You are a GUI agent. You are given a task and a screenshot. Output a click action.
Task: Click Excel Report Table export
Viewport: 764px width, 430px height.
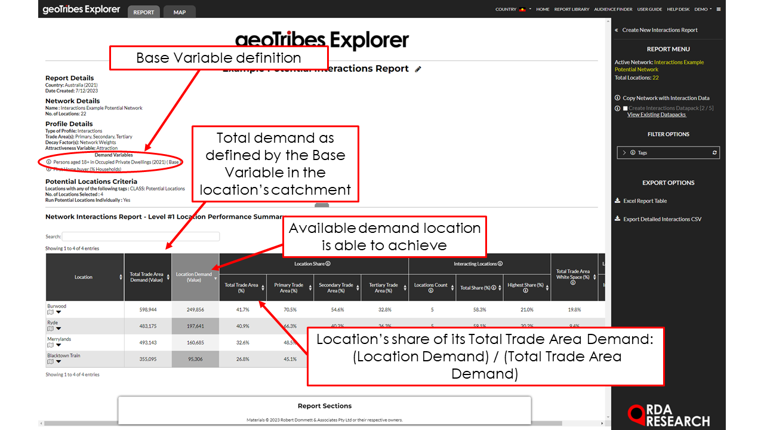click(645, 201)
